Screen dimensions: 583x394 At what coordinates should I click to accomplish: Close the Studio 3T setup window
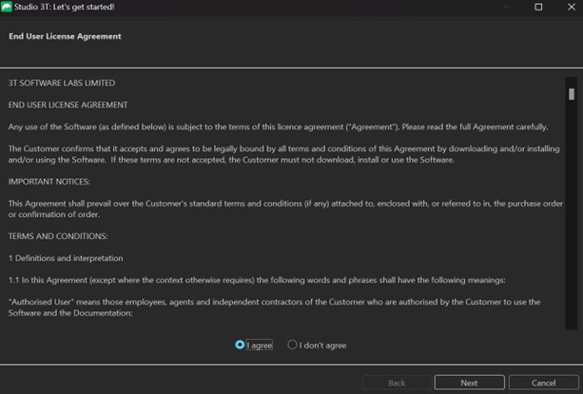568,8
